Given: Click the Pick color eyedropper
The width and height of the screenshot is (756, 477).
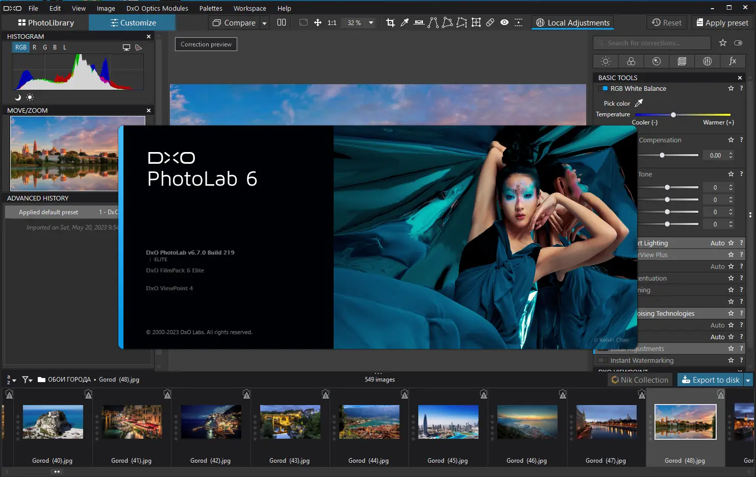Looking at the screenshot, I should (639, 103).
